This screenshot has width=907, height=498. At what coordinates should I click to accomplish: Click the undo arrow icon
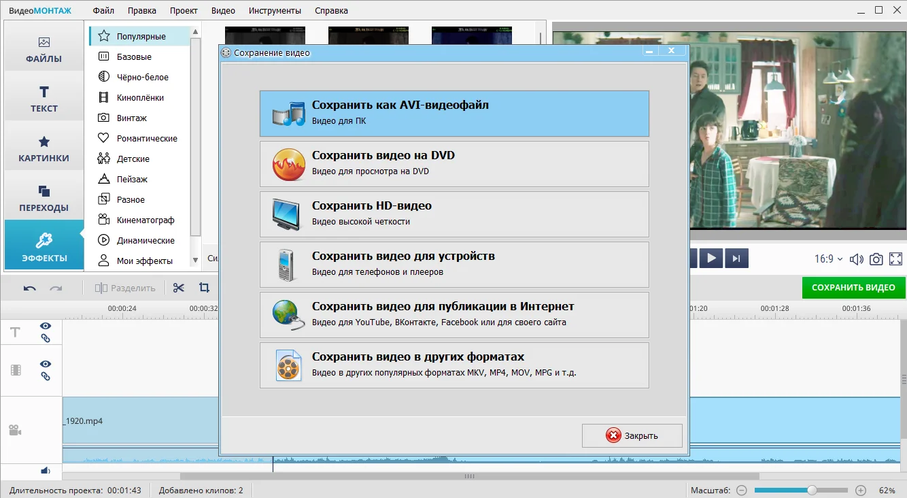click(x=30, y=288)
